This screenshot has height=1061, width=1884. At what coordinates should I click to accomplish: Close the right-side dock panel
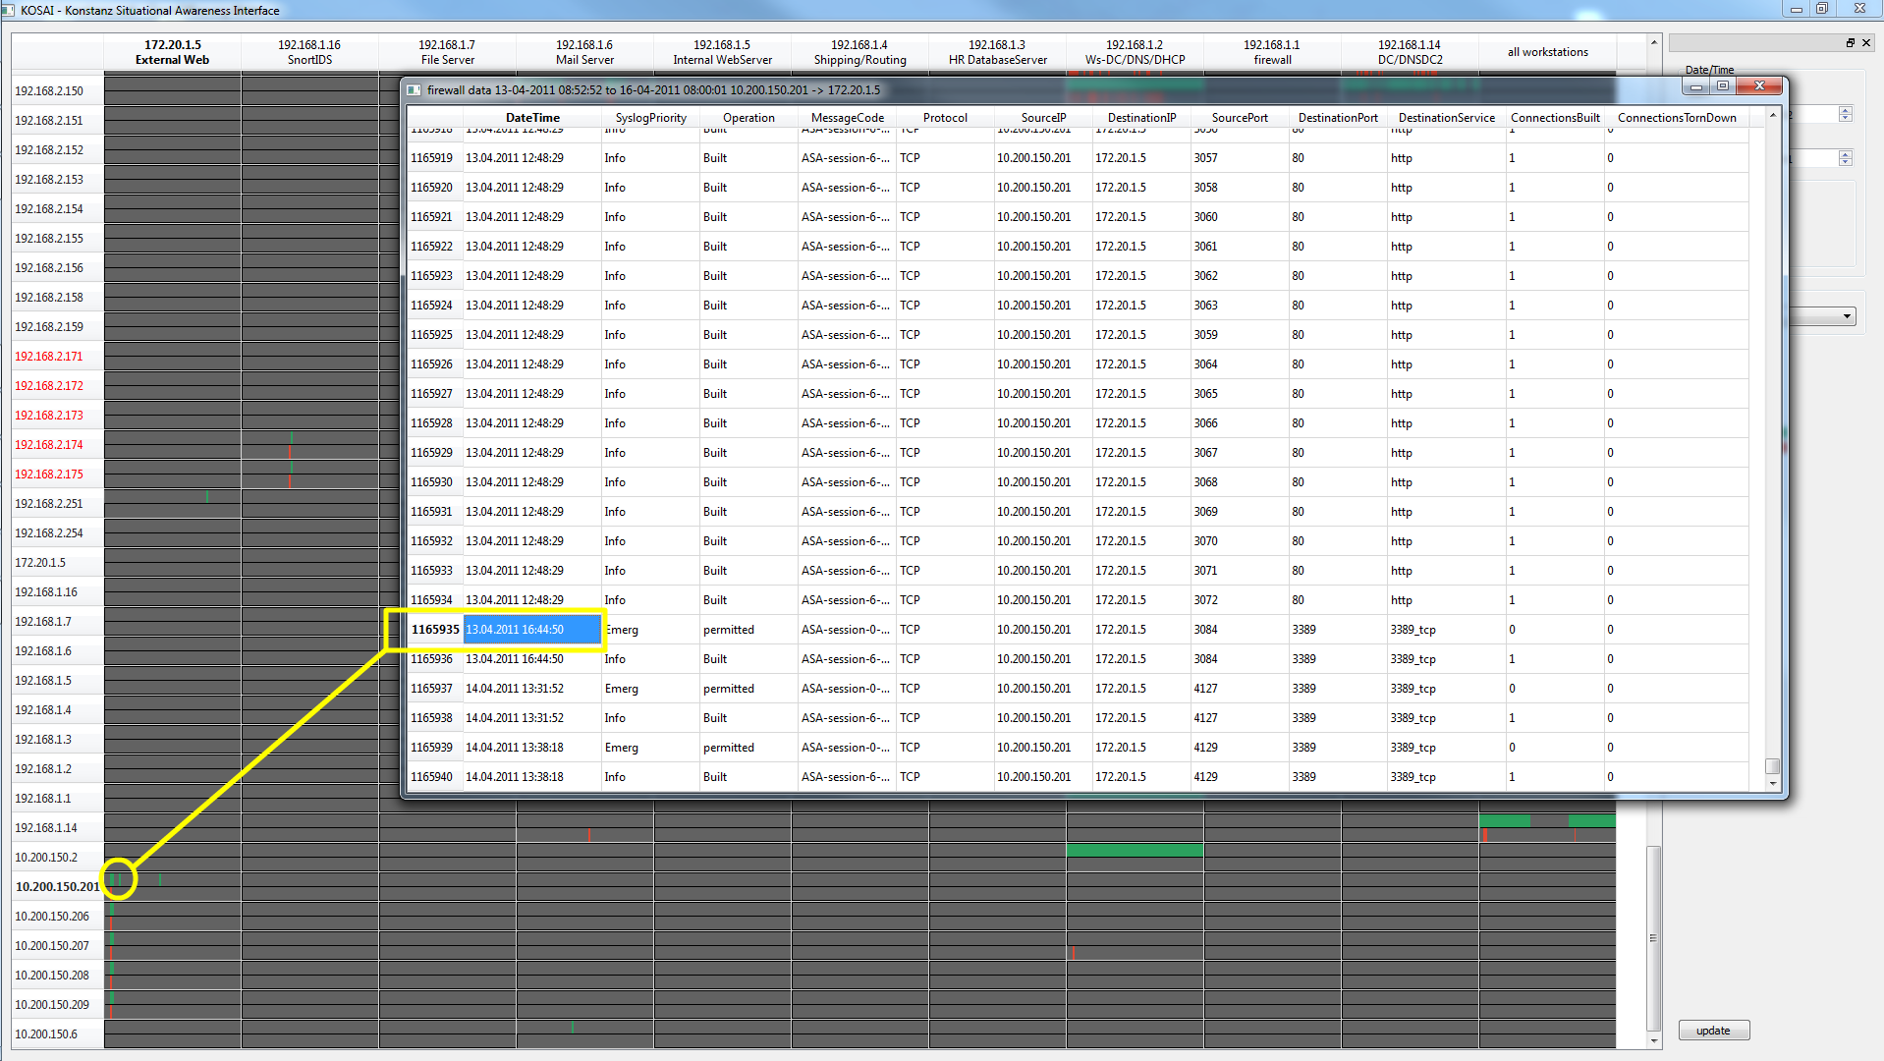(x=1866, y=43)
